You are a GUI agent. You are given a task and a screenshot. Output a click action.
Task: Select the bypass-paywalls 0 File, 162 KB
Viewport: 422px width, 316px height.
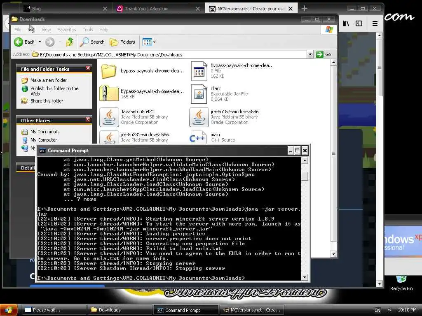click(x=199, y=71)
